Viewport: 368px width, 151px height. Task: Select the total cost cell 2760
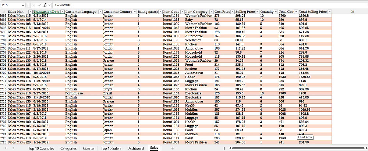click(288, 16)
